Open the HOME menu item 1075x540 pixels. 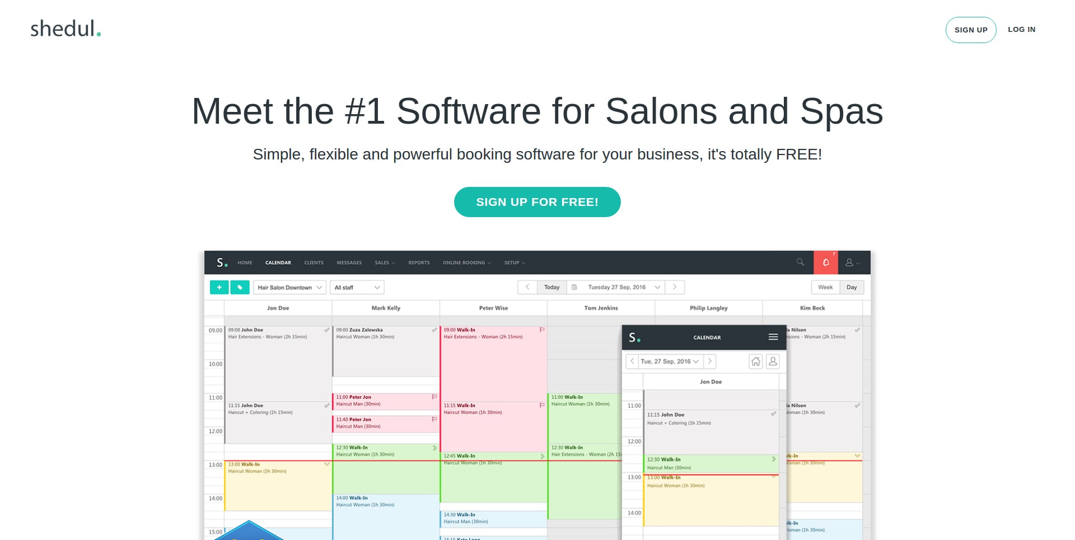pyautogui.click(x=245, y=262)
